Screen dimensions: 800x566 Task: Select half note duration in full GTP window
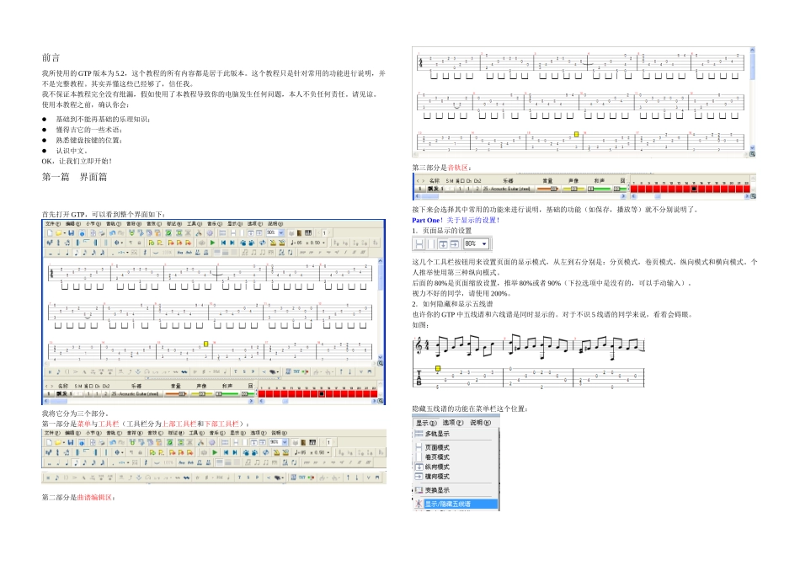point(59,253)
